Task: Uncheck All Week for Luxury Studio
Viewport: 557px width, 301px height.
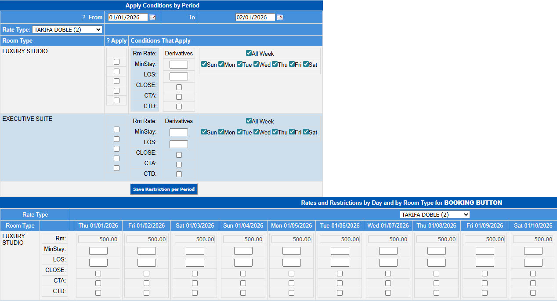Action: (x=249, y=53)
